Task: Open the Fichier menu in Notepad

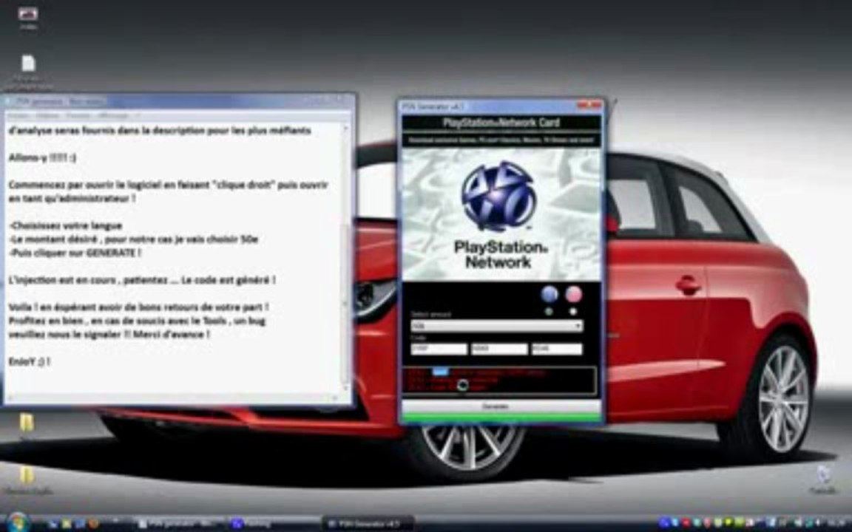Action: [x=18, y=115]
